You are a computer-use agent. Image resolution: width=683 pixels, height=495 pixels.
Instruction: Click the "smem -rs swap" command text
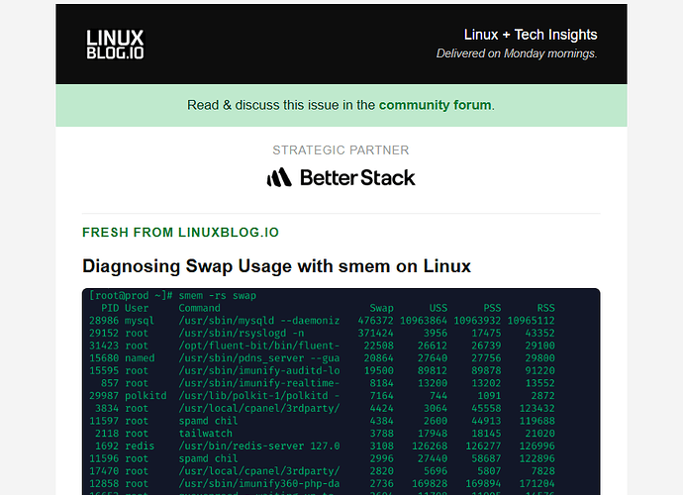click(x=218, y=295)
